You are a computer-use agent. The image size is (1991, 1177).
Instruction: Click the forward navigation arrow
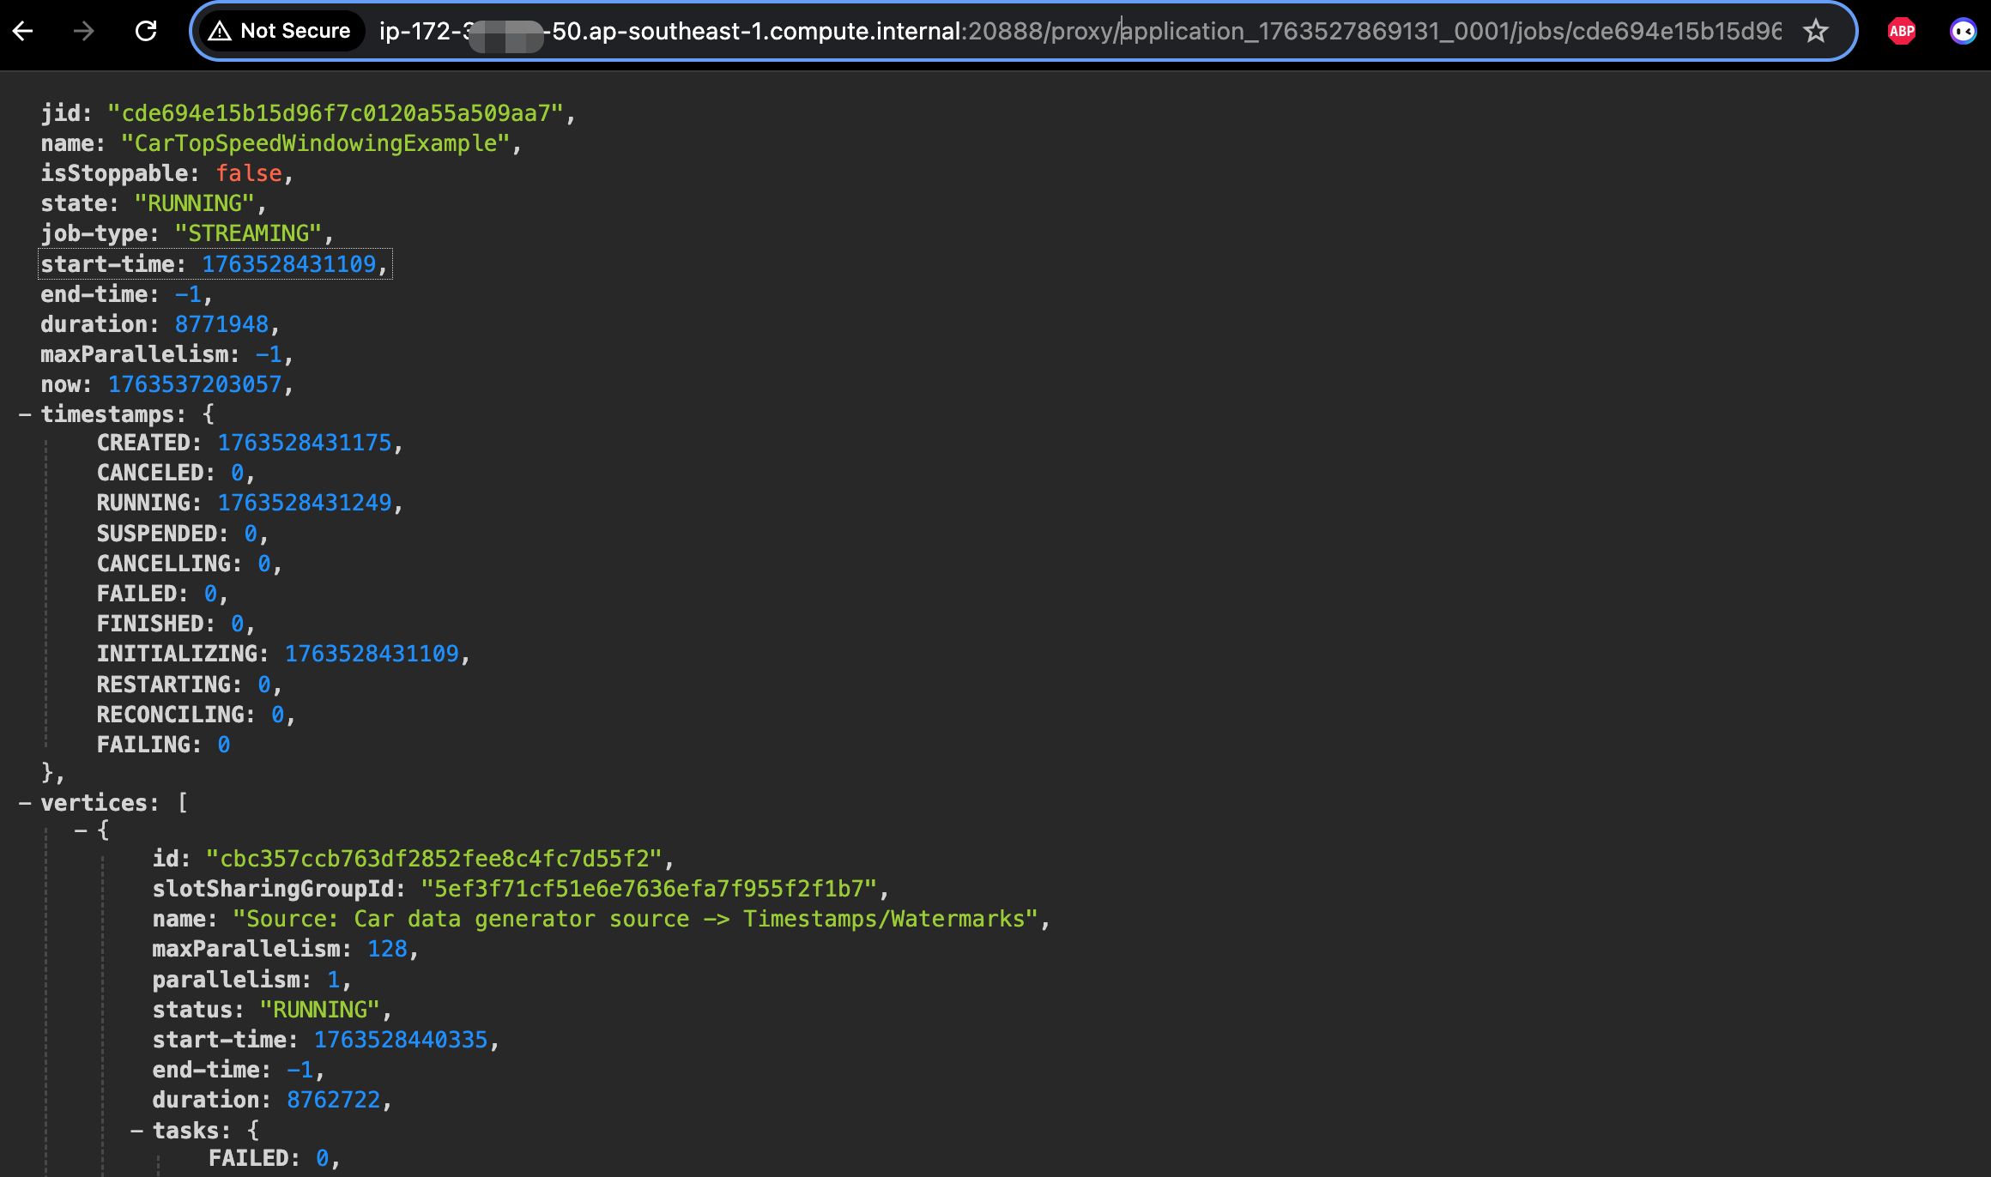(83, 32)
